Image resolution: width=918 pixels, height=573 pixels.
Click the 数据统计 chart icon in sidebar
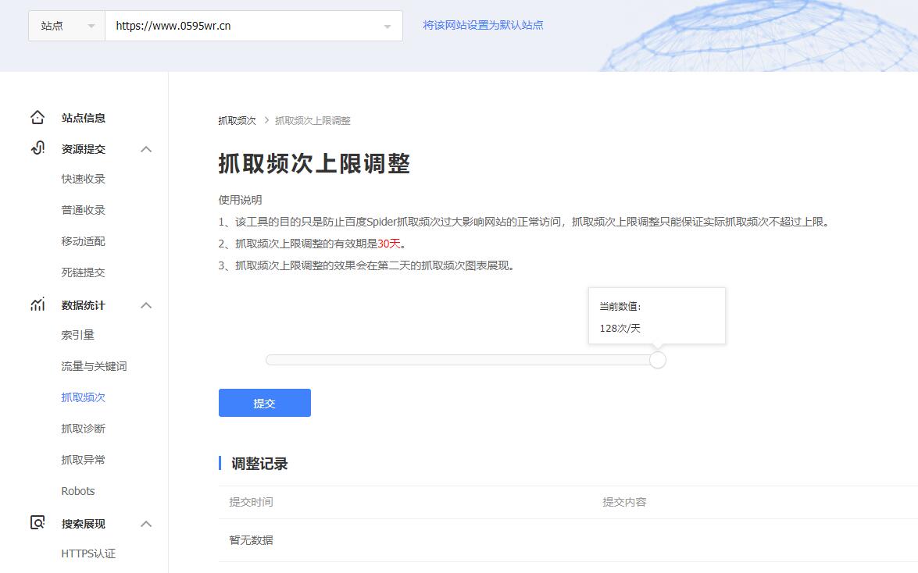click(x=38, y=305)
